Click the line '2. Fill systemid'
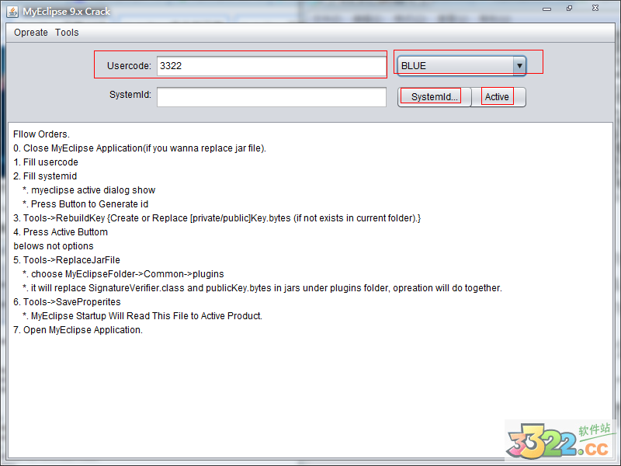This screenshot has height=466, width=621. [45, 176]
